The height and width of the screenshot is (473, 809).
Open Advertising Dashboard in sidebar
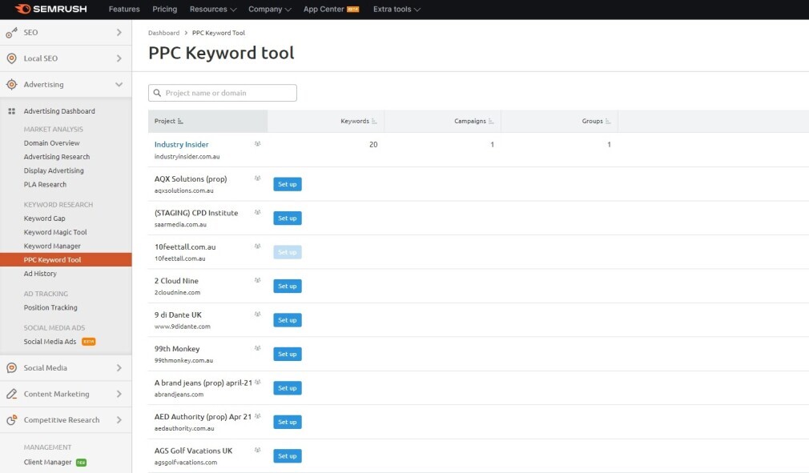coord(59,111)
